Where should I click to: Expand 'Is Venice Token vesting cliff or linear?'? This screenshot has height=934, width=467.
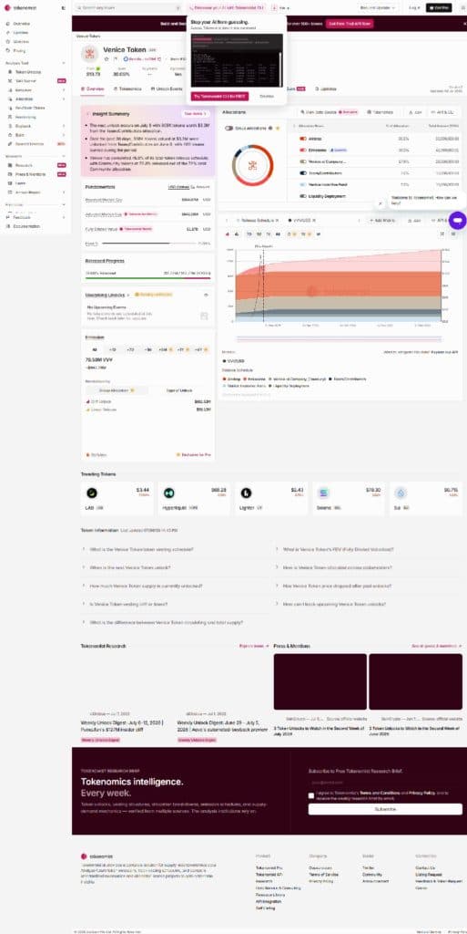(x=175, y=604)
